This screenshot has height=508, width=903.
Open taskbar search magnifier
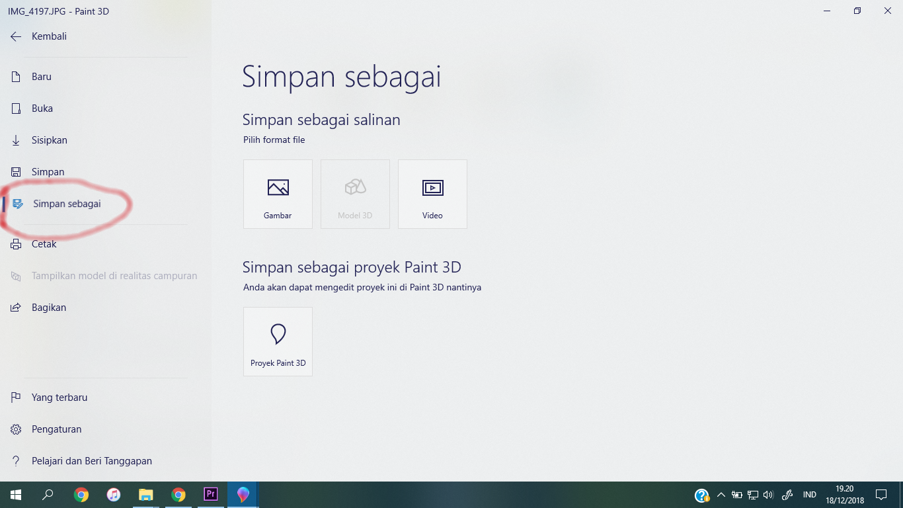click(48, 495)
